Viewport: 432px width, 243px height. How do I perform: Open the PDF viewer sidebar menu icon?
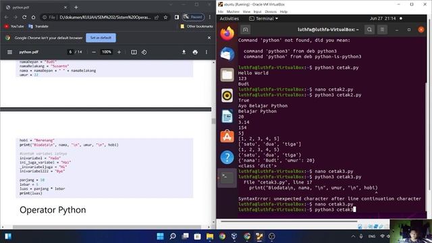pyautogui.click(x=9, y=52)
